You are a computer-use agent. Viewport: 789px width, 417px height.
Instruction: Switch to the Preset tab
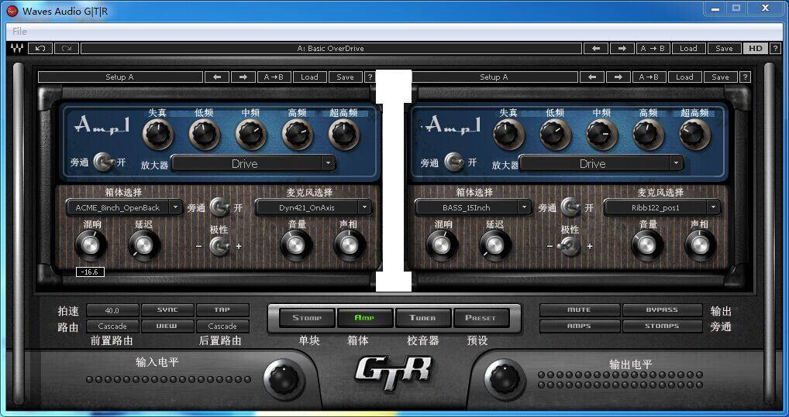[481, 317]
